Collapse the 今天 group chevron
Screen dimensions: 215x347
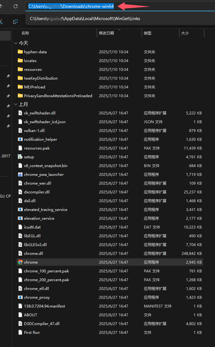(x=16, y=43)
